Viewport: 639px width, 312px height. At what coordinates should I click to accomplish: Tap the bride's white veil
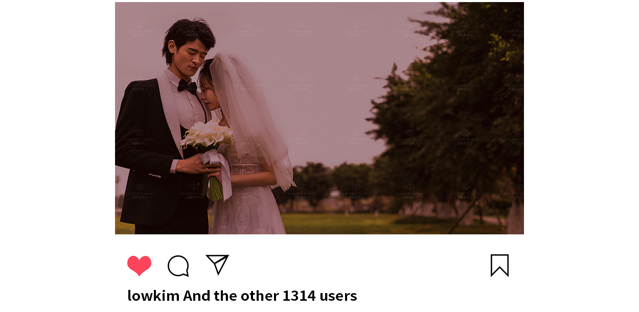(250, 117)
